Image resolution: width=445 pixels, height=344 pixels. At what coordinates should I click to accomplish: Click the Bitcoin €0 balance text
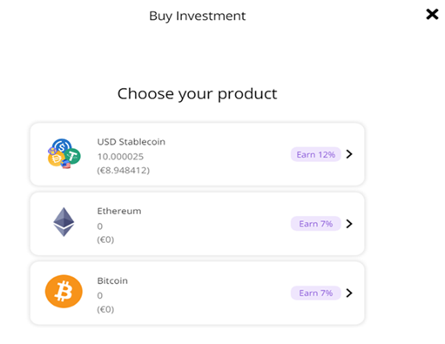(x=105, y=309)
